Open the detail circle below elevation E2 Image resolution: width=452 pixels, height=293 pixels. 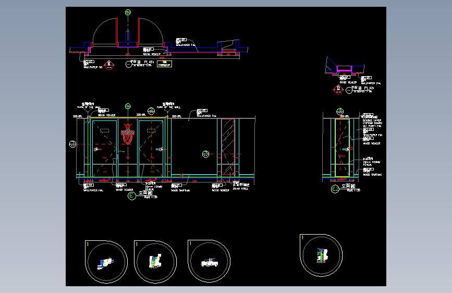pos(321,255)
